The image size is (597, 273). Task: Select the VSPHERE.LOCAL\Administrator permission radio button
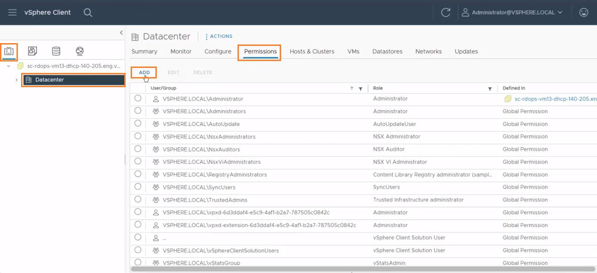(138, 99)
